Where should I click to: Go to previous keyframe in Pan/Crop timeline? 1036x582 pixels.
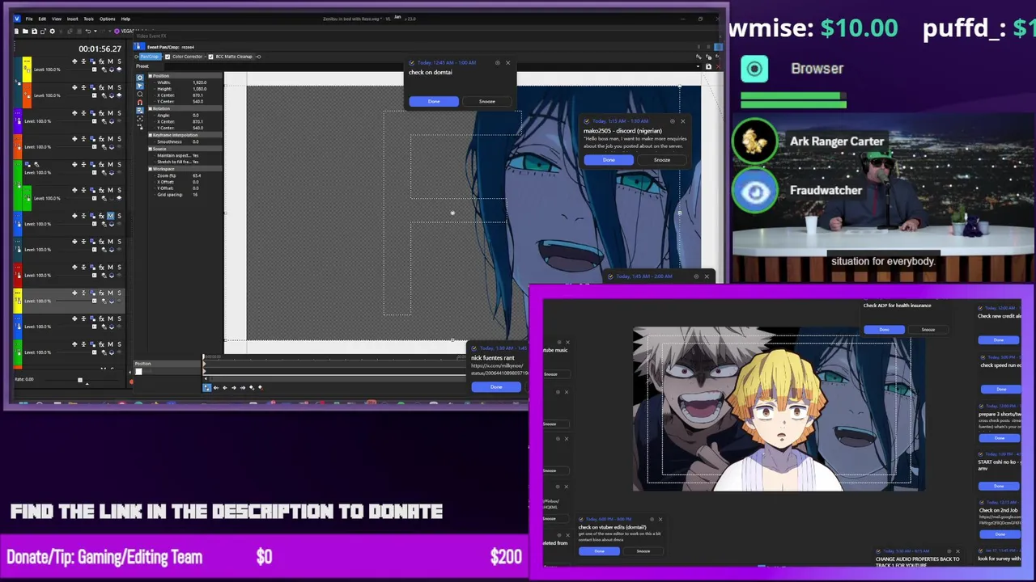pos(225,388)
